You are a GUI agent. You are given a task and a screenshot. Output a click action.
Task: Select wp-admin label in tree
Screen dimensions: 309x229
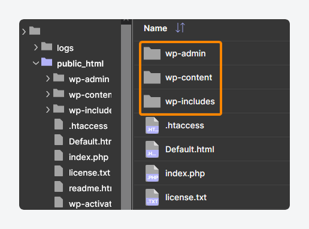tap(89, 79)
